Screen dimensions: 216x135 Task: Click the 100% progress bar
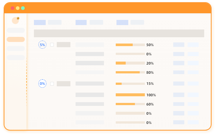pos(130,95)
